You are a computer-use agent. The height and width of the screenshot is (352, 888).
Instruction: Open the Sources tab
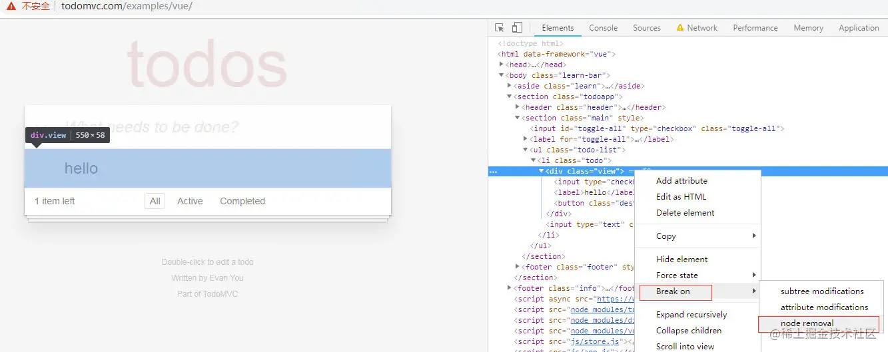pyautogui.click(x=646, y=28)
